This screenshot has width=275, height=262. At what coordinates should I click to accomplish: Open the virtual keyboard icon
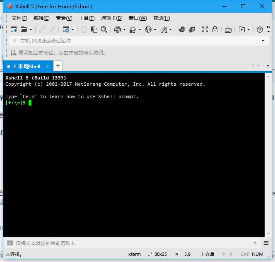228,29
